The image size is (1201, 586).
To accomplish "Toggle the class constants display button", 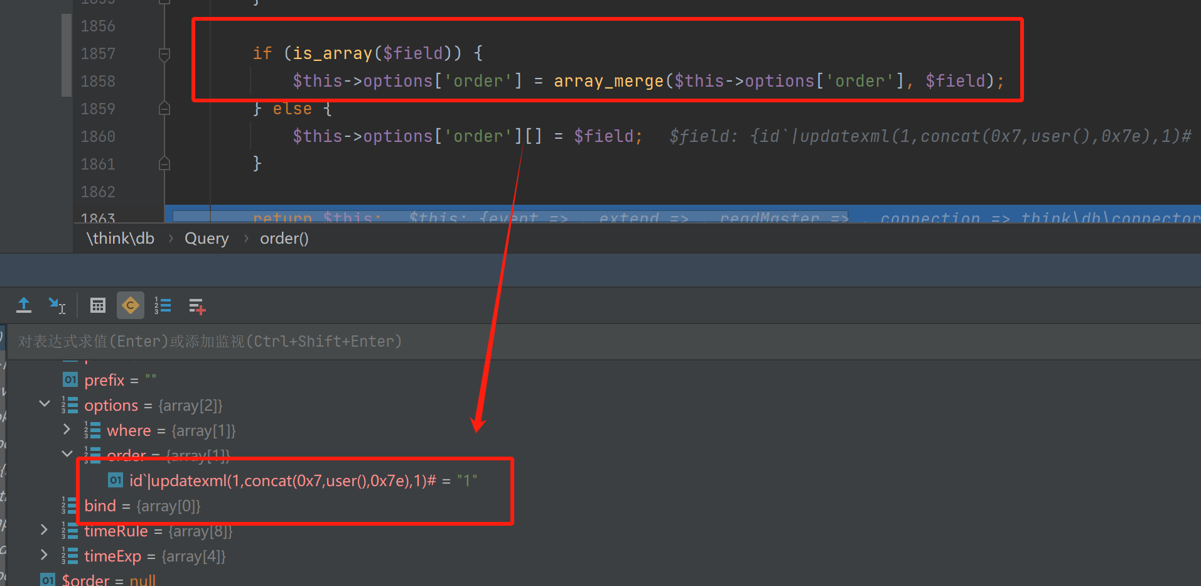I will click(x=131, y=306).
